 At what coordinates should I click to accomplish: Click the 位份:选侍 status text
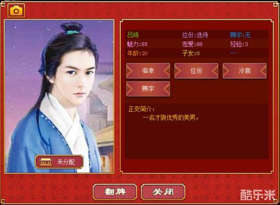point(195,35)
